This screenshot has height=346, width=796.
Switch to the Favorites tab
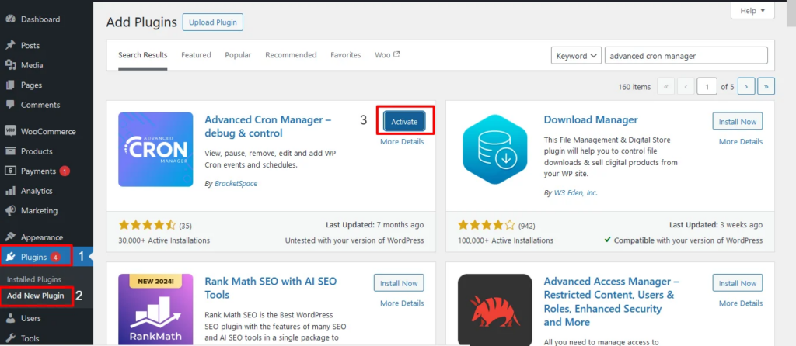(346, 55)
